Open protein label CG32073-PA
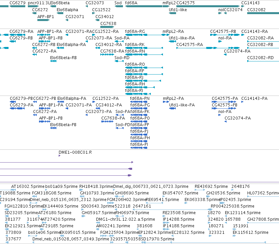279x244 pixels. coord(99,112)
